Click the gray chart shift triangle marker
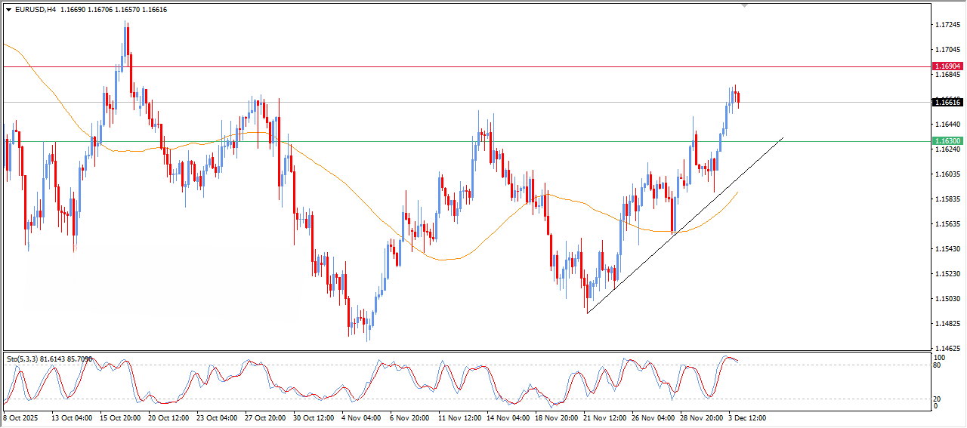The image size is (967, 428). [x=745, y=6]
